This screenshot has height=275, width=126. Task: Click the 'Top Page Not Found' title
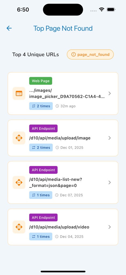point(63,28)
